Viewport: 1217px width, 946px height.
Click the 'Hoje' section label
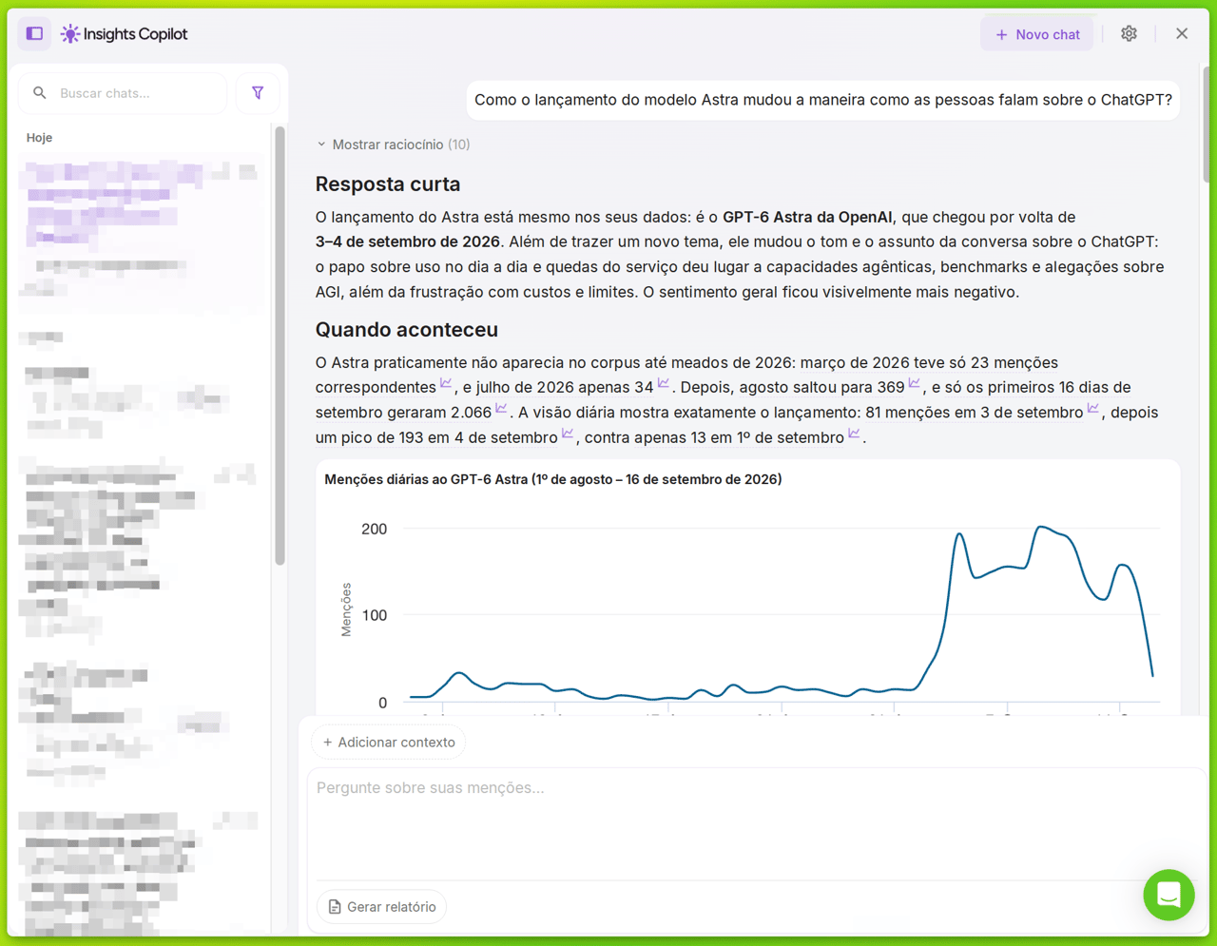(x=39, y=138)
